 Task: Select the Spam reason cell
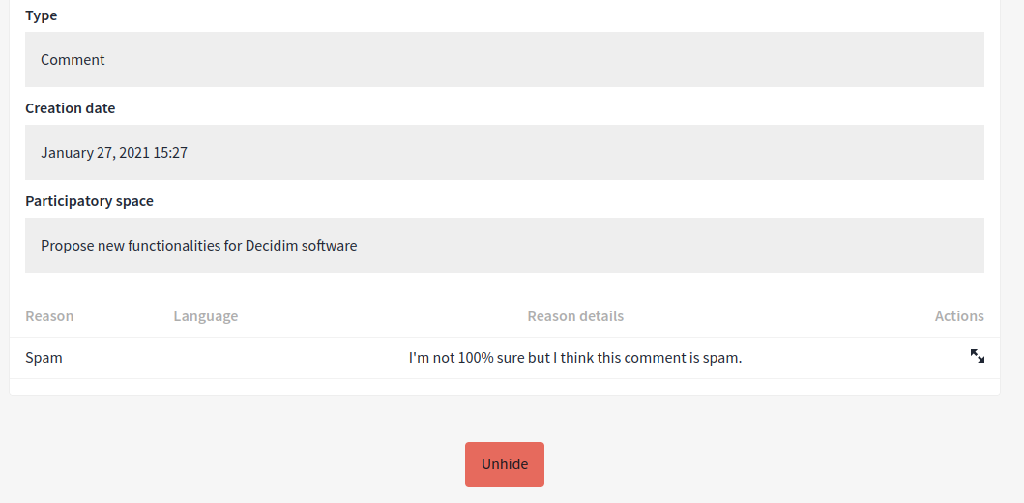pos(44,358)
